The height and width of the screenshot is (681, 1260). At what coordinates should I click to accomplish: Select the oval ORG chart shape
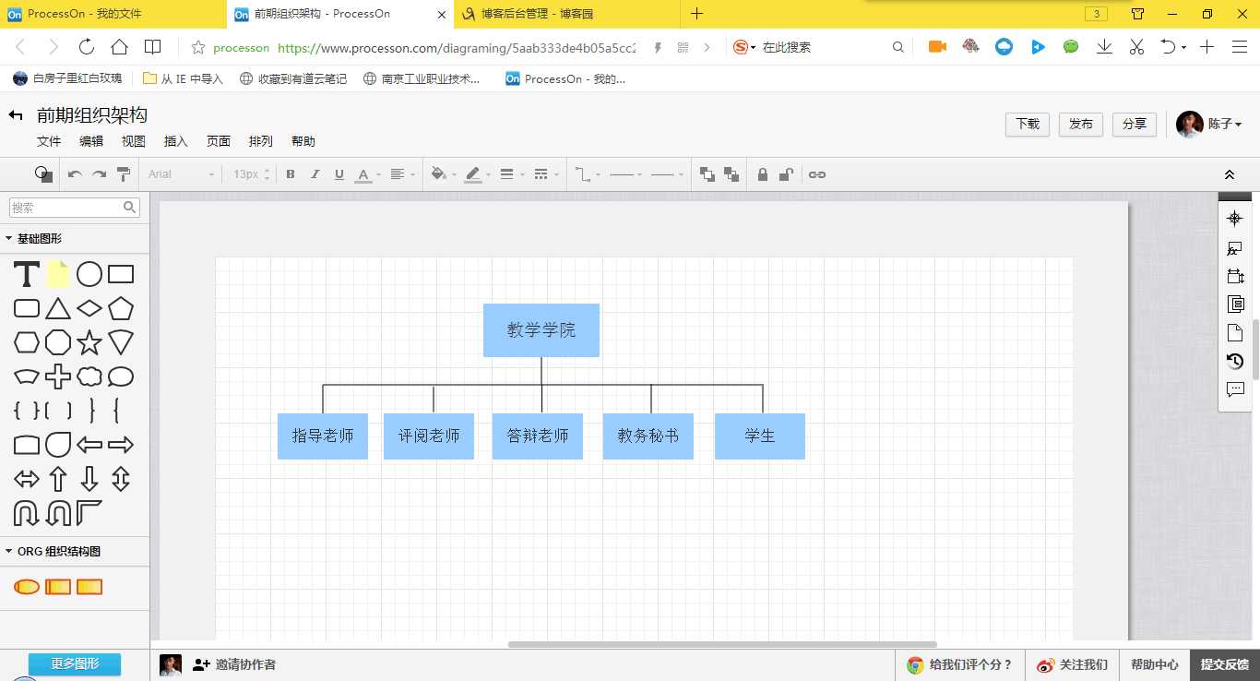click(x=27, y=587)
